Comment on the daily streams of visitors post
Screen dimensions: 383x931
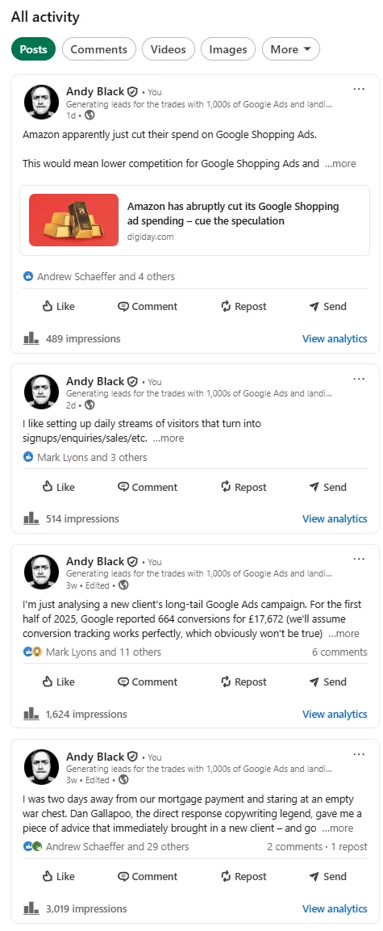point(147,487)
